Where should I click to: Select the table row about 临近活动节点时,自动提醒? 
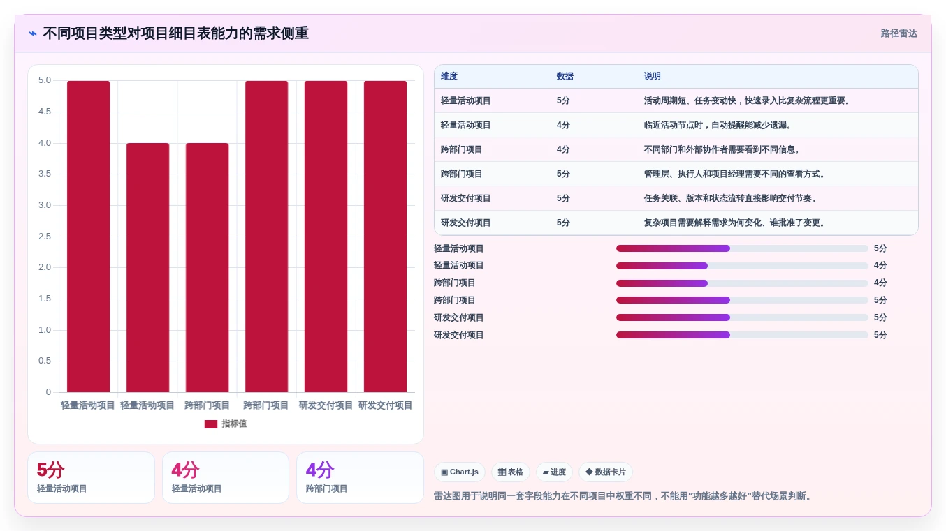pyautogui.click(x=676, y=125)
